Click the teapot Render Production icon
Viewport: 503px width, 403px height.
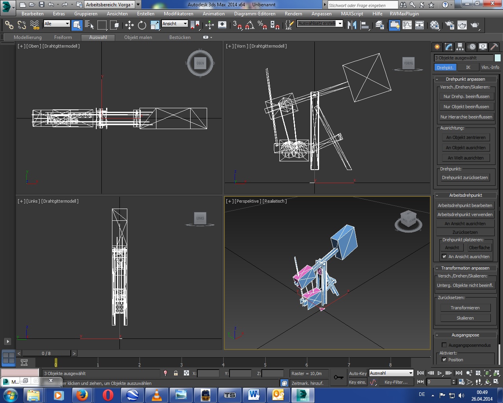coord(475,25)
